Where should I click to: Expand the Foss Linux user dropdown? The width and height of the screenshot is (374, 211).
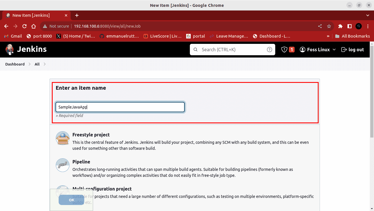click(334, 50)
